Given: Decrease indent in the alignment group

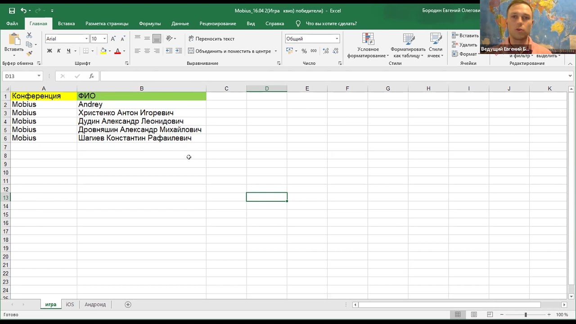Looking at the screenshot, I should pyautogui.click(x=169, y=51).
